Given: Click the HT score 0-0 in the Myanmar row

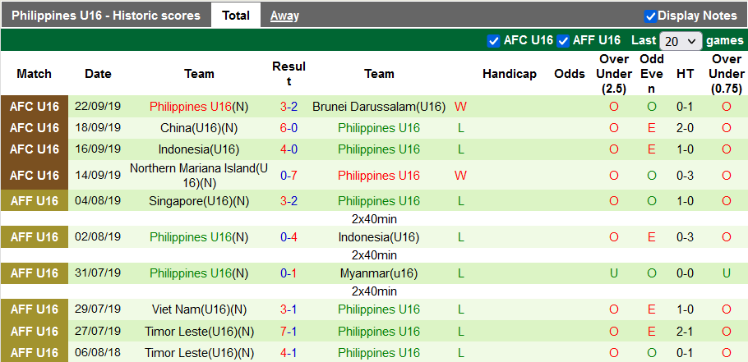Looking at the screenshot, I should [x=684, y=273].
